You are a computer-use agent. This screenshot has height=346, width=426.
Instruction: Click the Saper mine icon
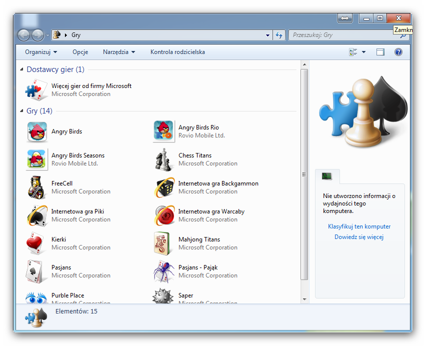(x=162, y=296)
